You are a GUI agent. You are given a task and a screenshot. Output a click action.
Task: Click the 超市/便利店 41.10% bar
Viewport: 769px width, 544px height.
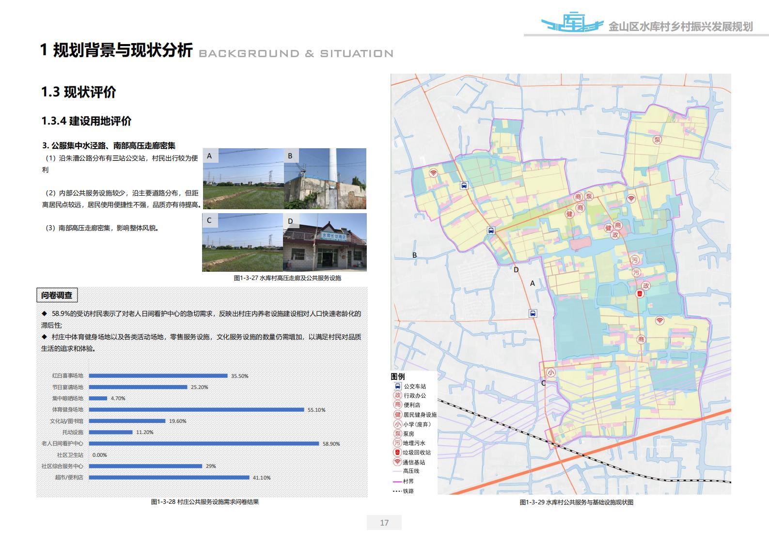point(169,478)
